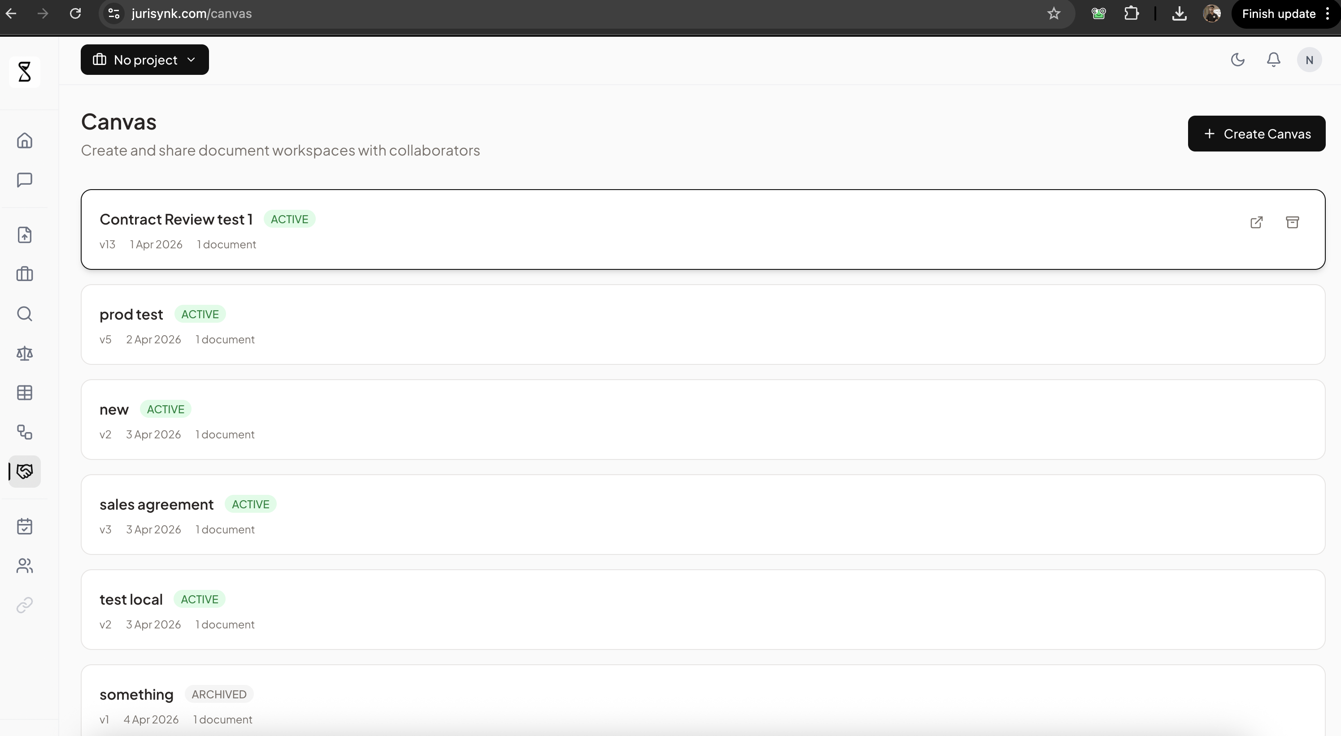Open Contract Review test 1 externally

coord(1256,223)
